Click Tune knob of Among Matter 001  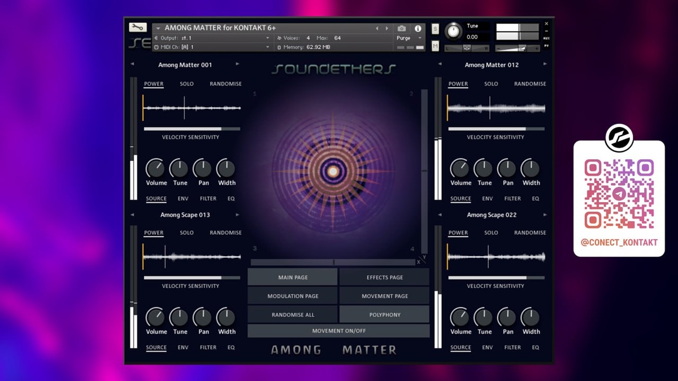click(x=179, y=168)
